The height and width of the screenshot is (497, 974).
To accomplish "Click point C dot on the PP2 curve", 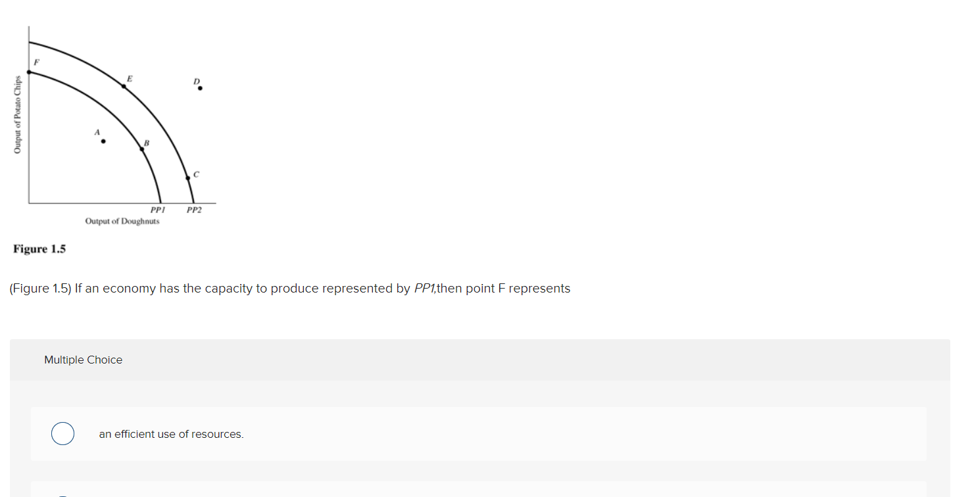I will click(187, 177).
